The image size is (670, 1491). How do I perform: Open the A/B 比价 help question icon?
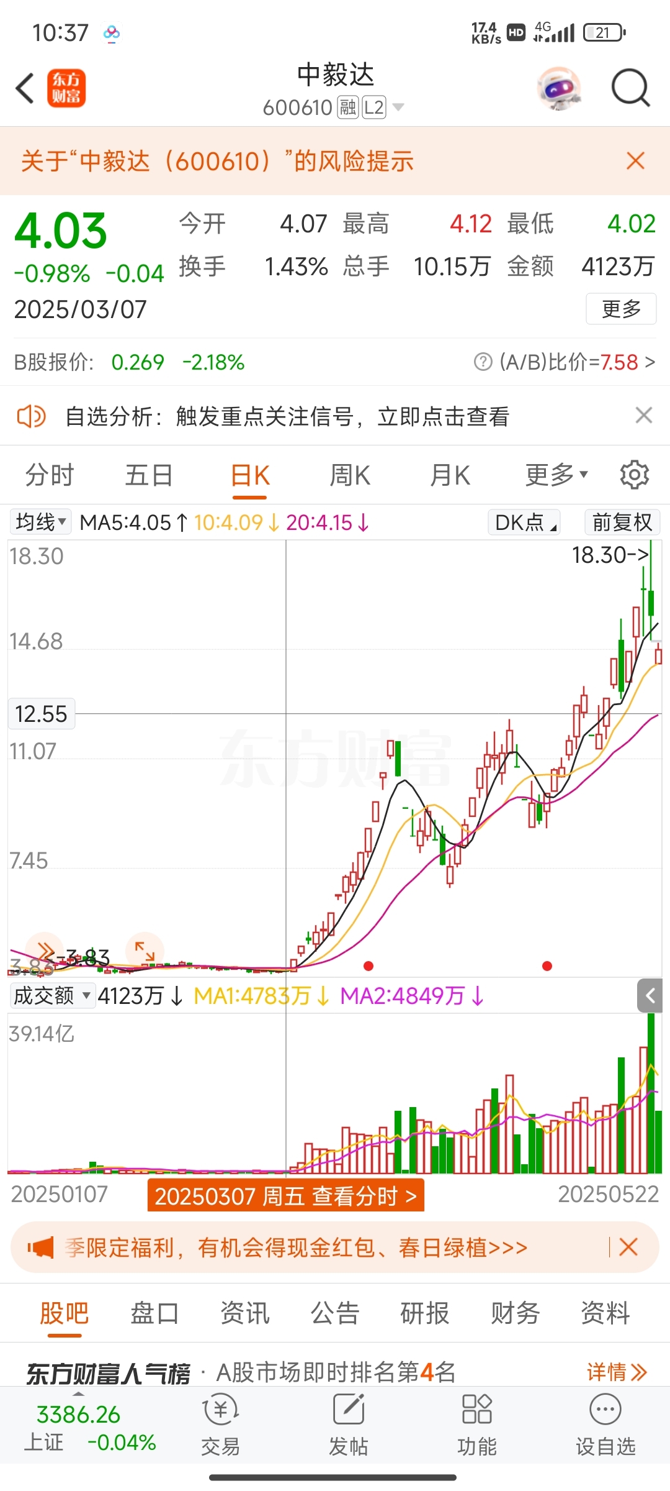tap(483, 362)
